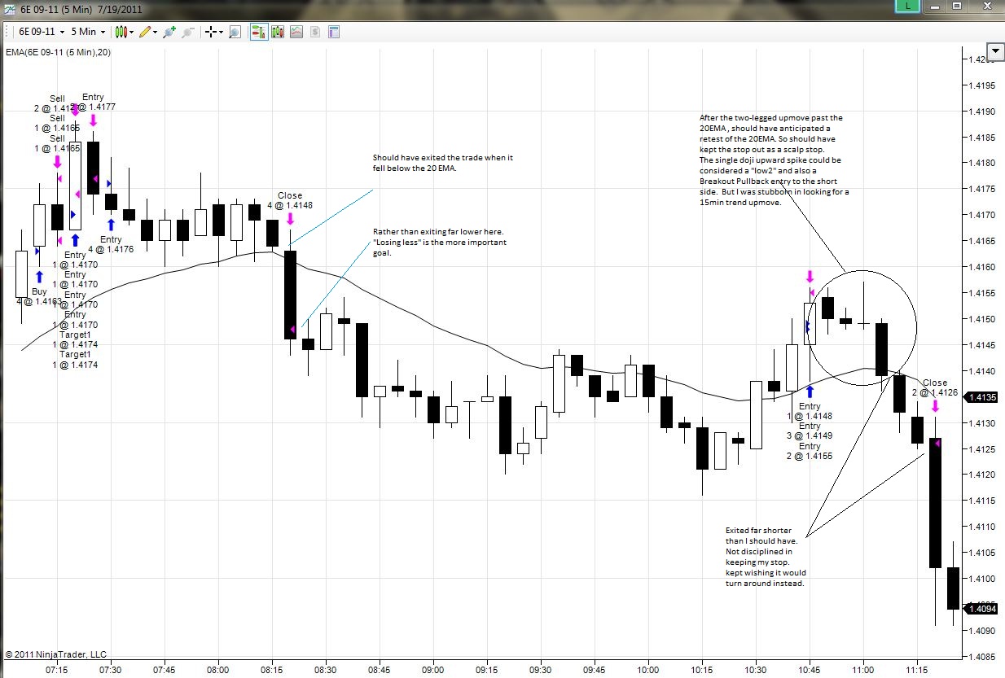Click the 08:30 time axis label

[325, 671]
